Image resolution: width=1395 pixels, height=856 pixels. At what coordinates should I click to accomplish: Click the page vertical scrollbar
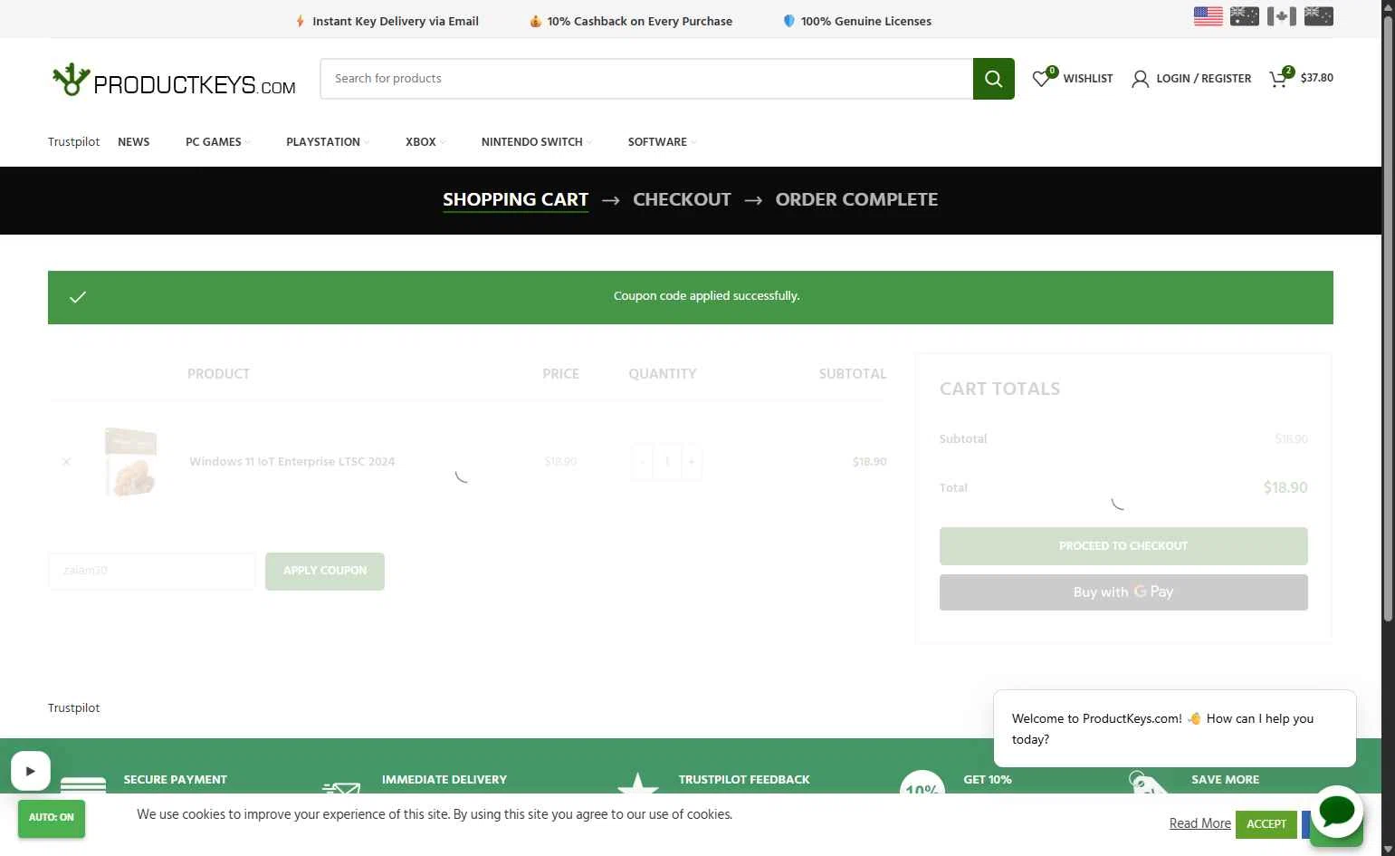pyautogui.click(x=1388, y=317)
